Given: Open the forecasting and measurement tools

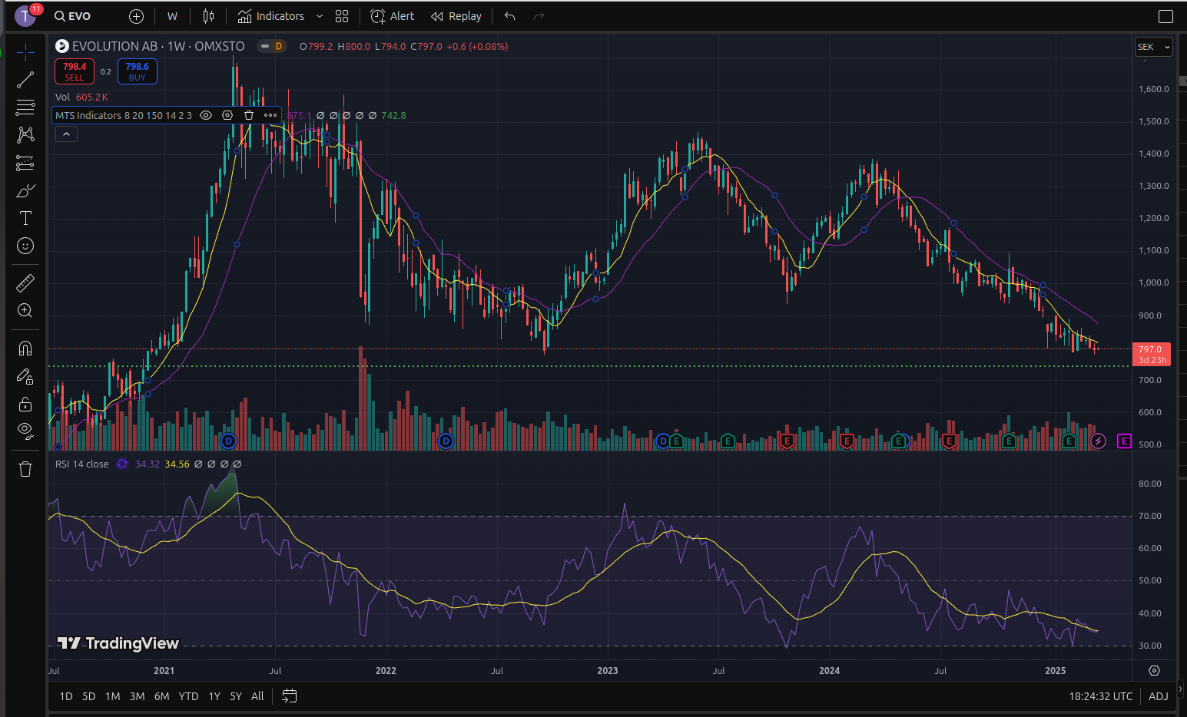Looking at the screenshot, I should 25,163.
